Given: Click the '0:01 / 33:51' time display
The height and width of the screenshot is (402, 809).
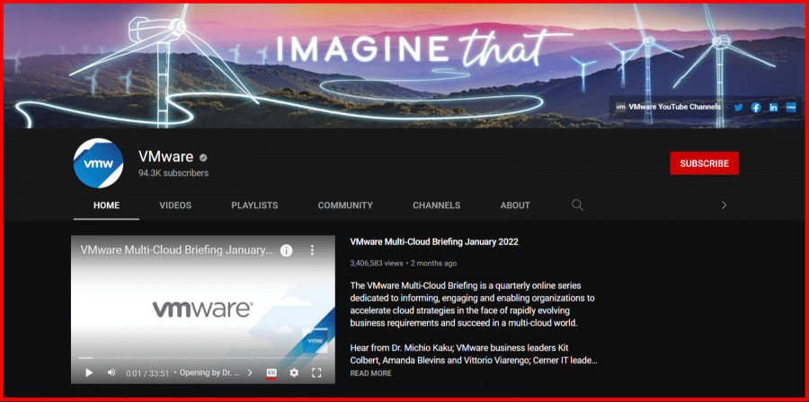Looking at the screenshot, I should (147, 373).
